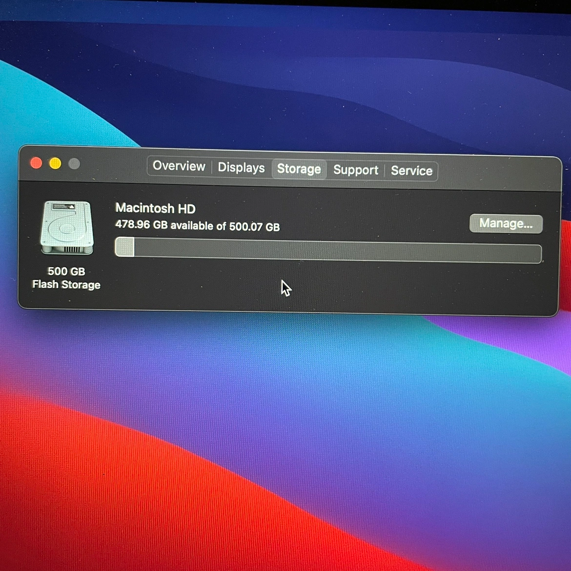The image size is (571, 571).
Task: Close the window with the red button
Action: click(x=36, y=163)
